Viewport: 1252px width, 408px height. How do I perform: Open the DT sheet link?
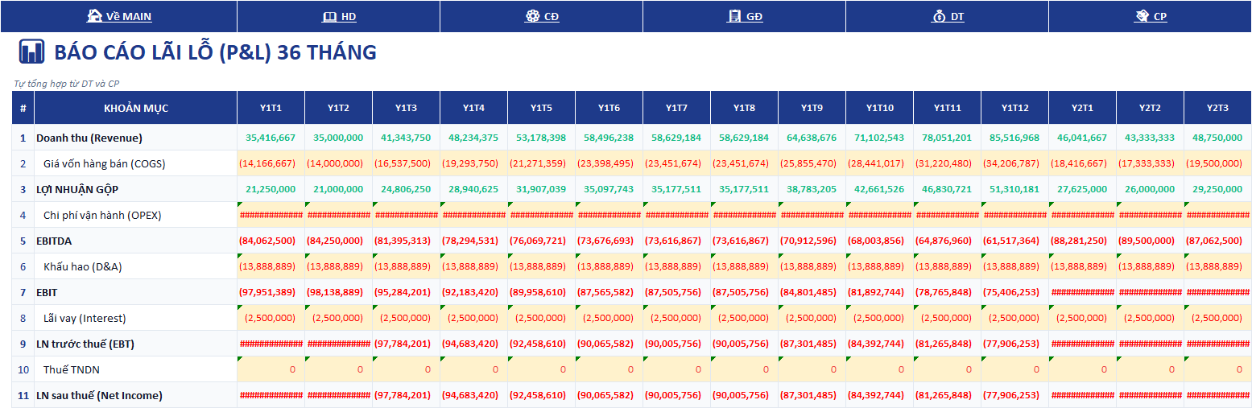[x=948, y=16]
